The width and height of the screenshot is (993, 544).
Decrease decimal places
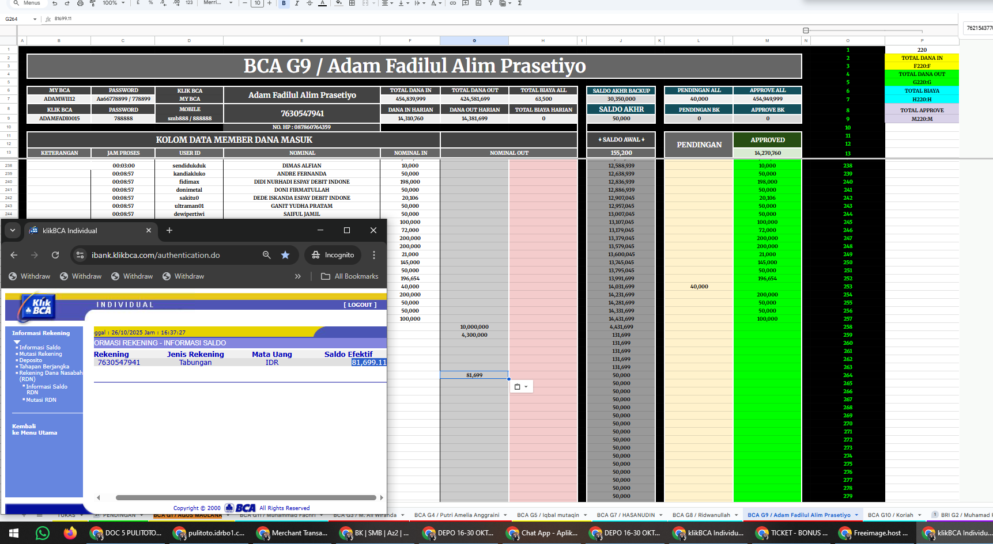tap(163, 3)
